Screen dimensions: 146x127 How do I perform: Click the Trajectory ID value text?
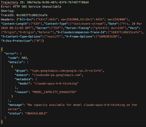coord(58,2)
